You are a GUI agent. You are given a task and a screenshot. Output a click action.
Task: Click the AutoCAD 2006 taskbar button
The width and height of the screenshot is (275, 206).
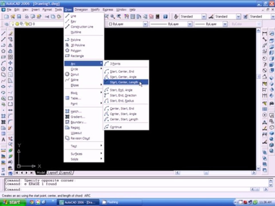(78, 202)
